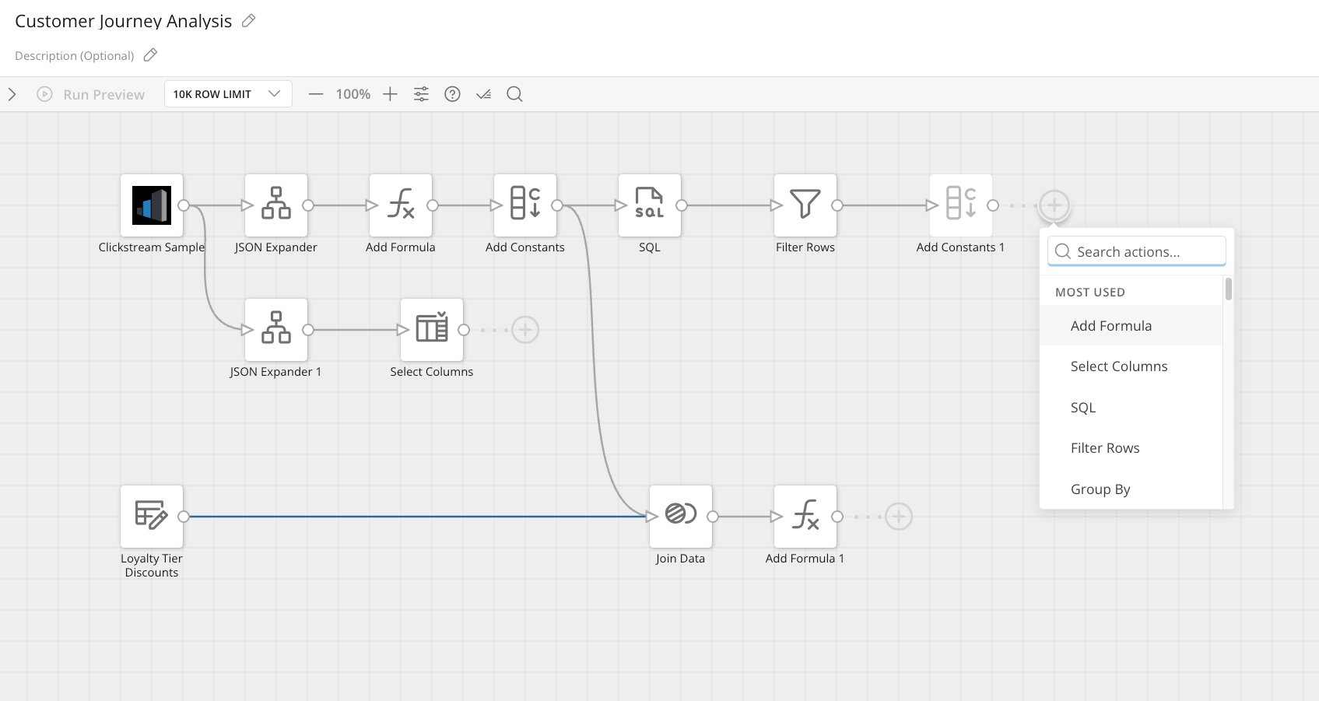Choose Group By from action list
The image size is (1319, 701).
[x=1131, y=489]
